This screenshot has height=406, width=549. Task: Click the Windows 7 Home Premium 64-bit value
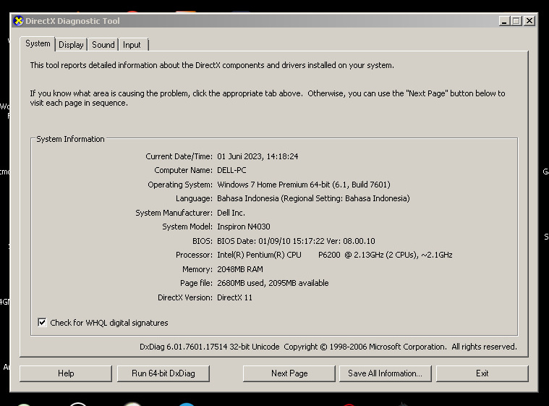(304, 185)
